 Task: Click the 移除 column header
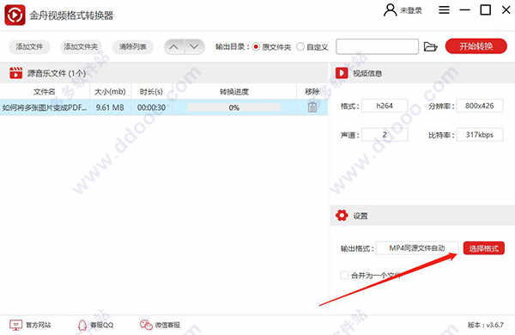(312, 92)
